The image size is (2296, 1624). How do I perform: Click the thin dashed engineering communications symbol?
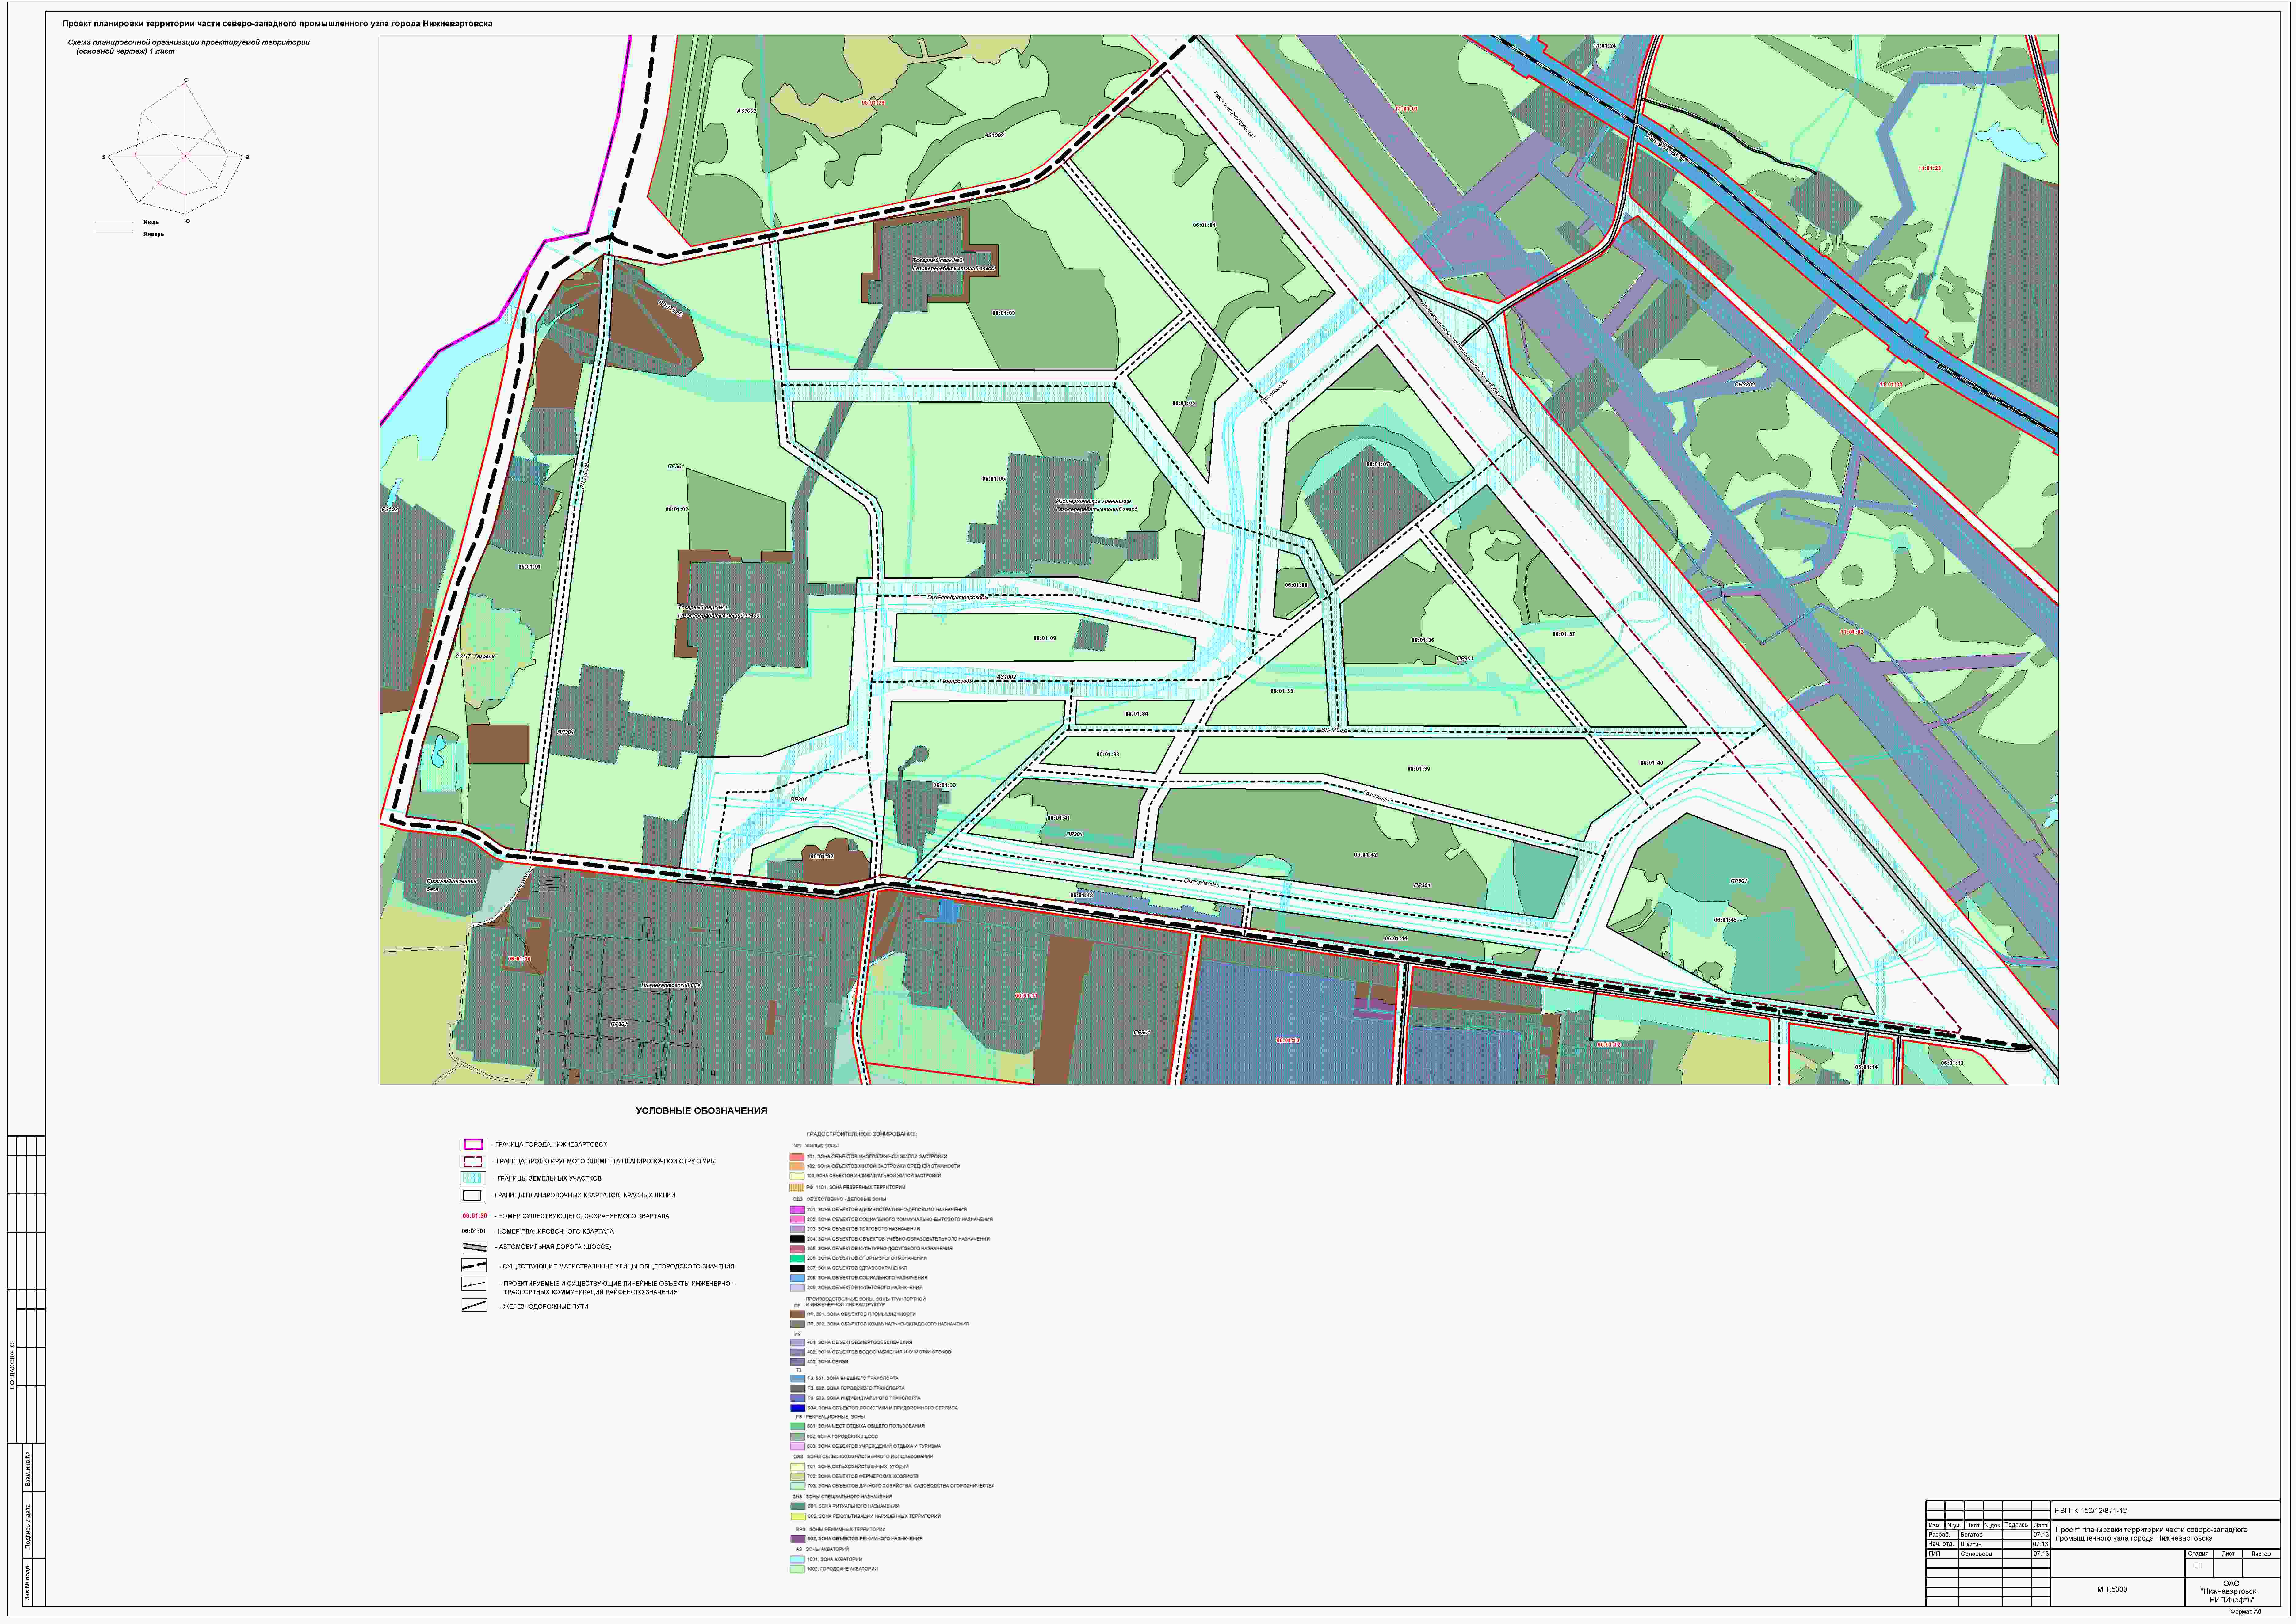click(x=474, y=1284)
